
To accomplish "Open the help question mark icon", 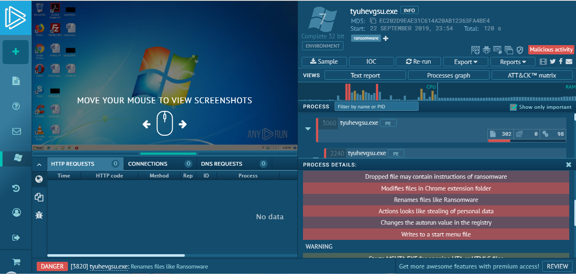I will pyautogui.click(x=16, y=106).
